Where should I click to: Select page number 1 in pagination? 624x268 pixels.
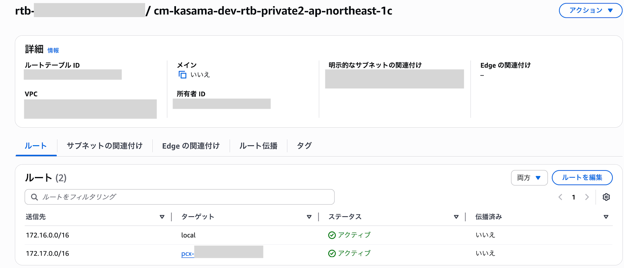point(573,197)
